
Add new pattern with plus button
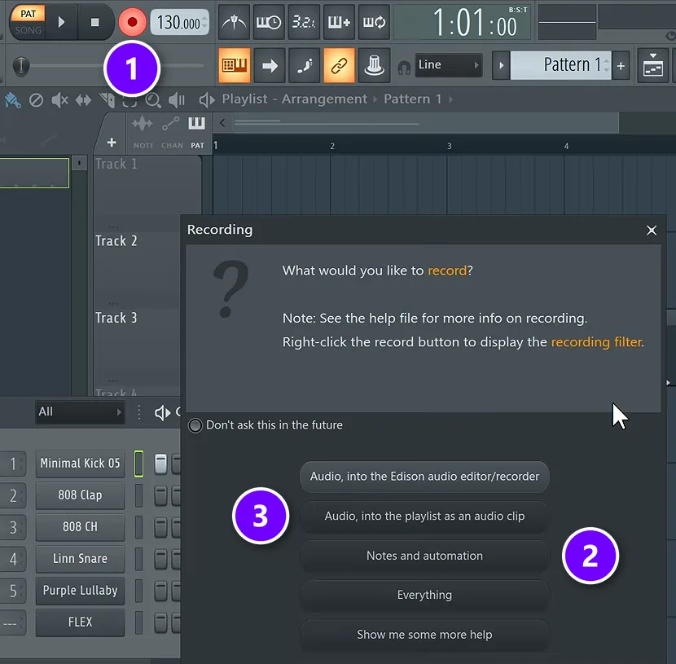(621, 65)
